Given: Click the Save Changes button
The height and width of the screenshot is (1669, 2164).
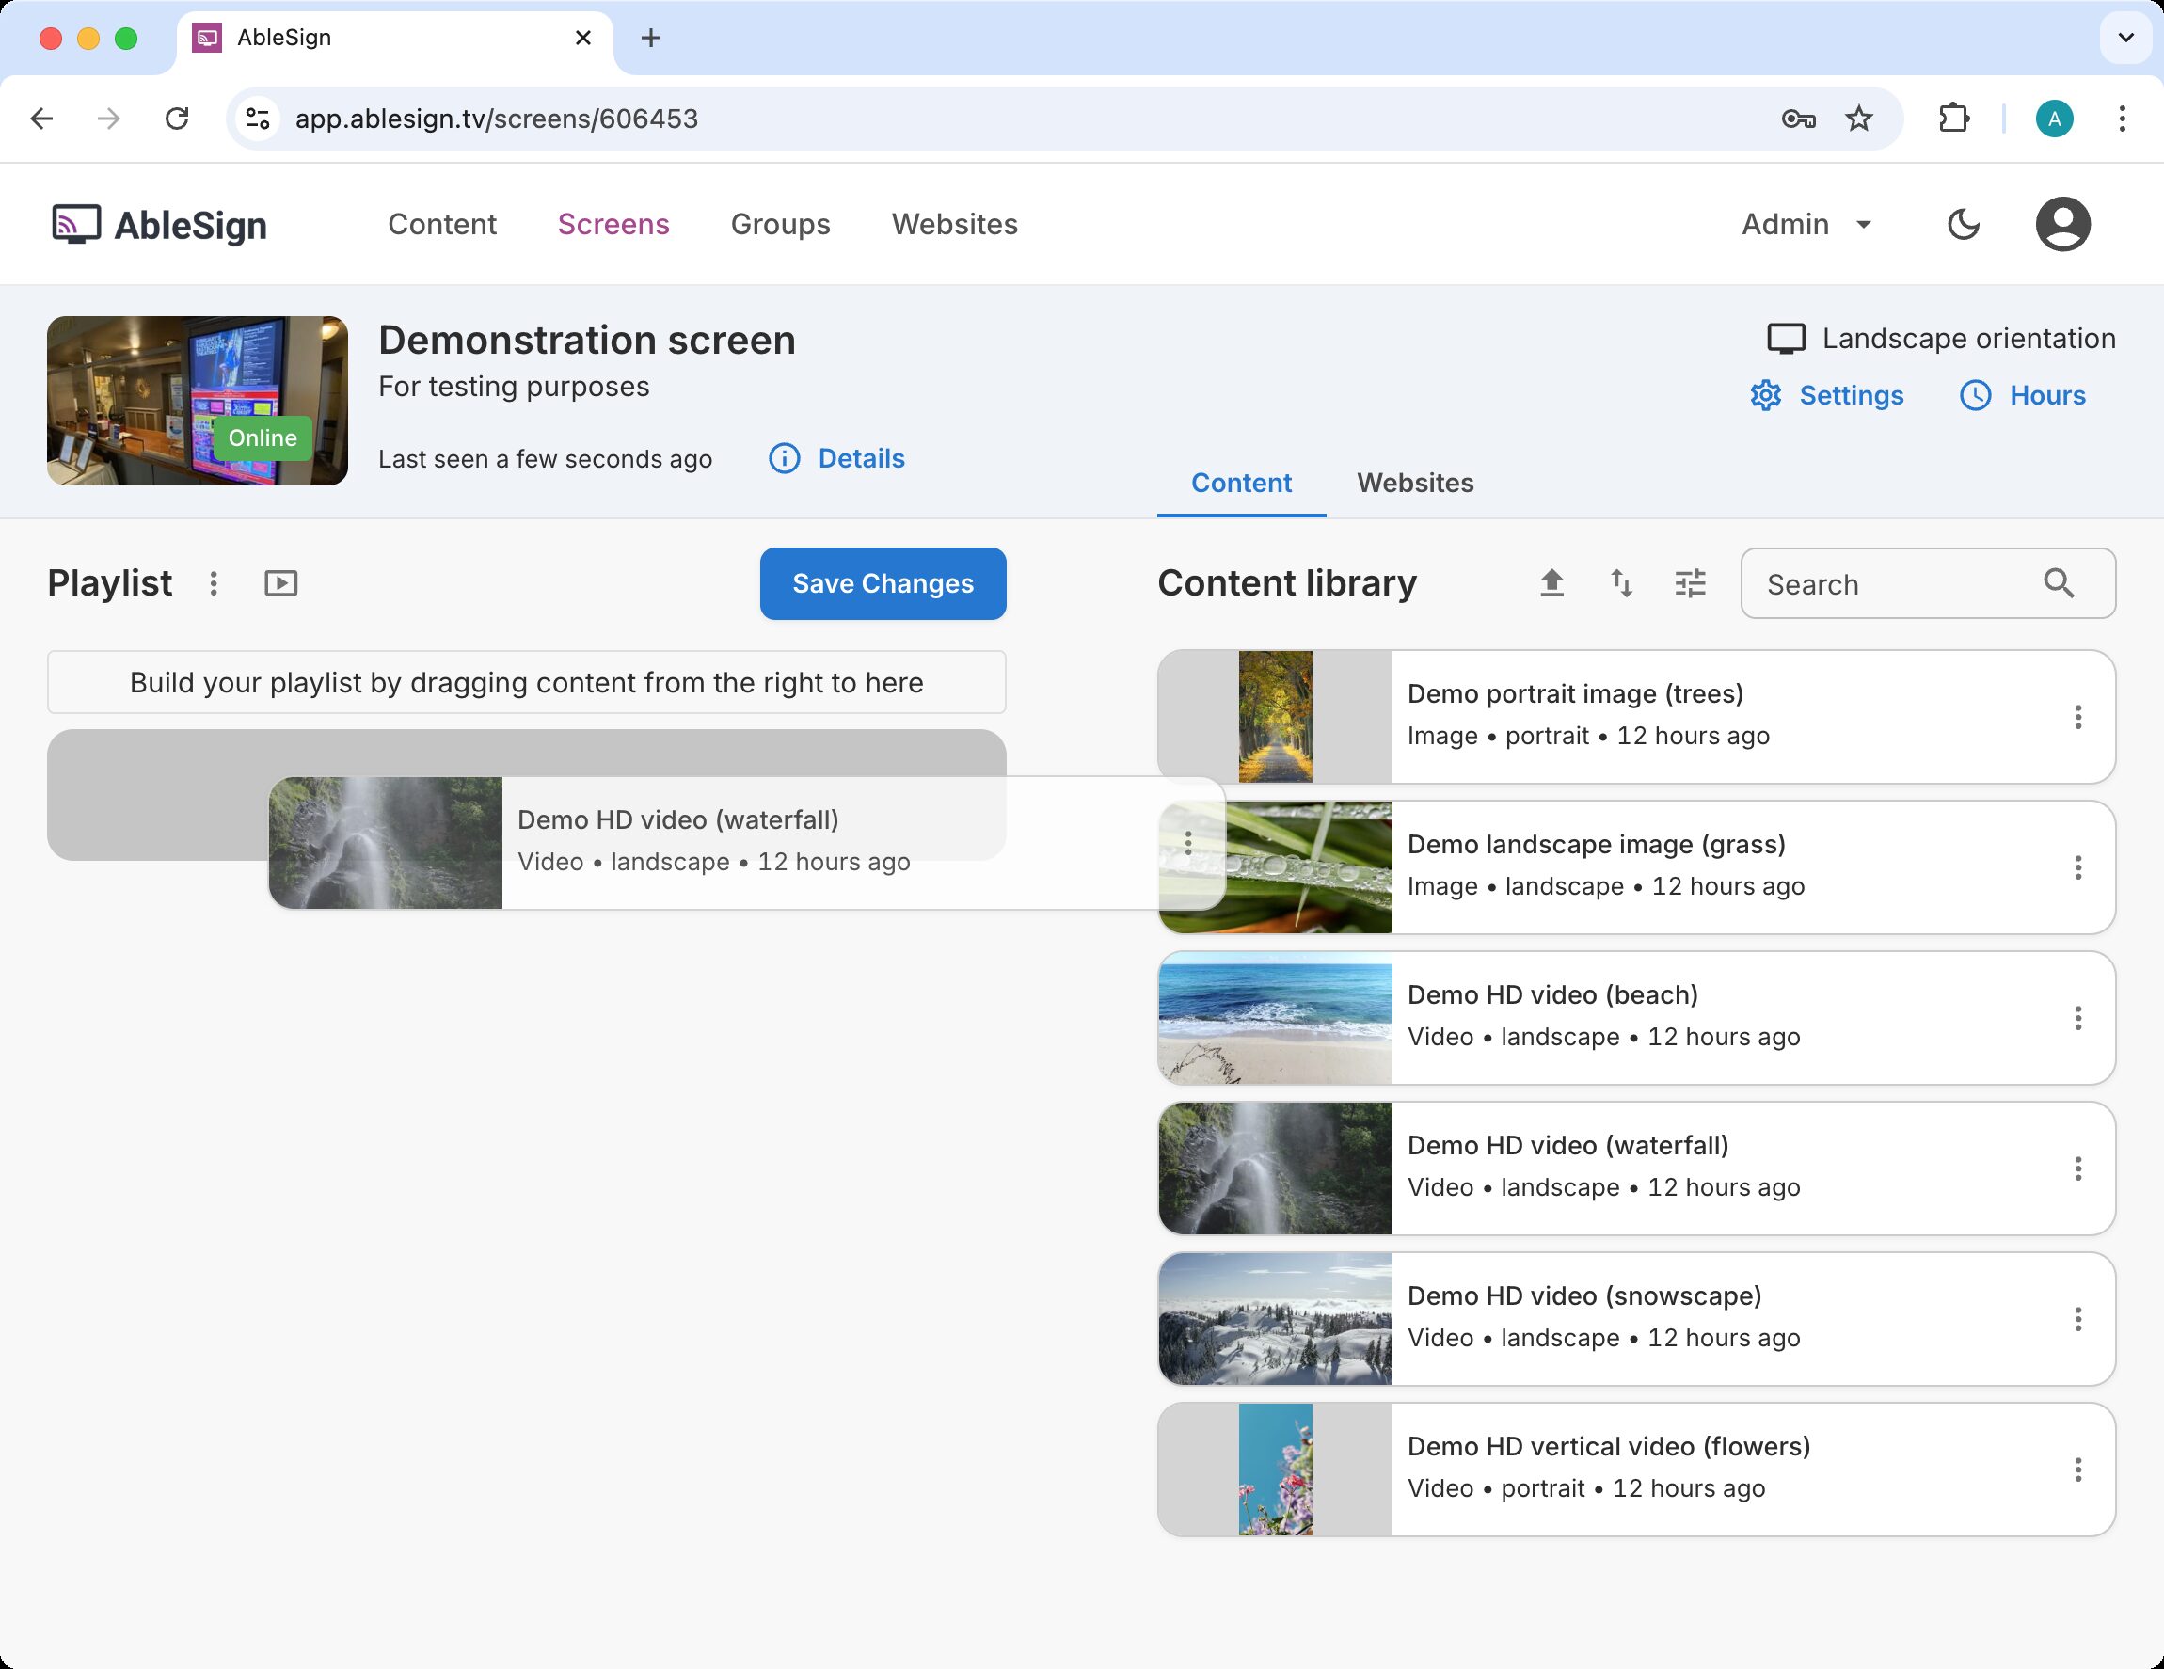Looking at the screenshot, I should (882, 583).
